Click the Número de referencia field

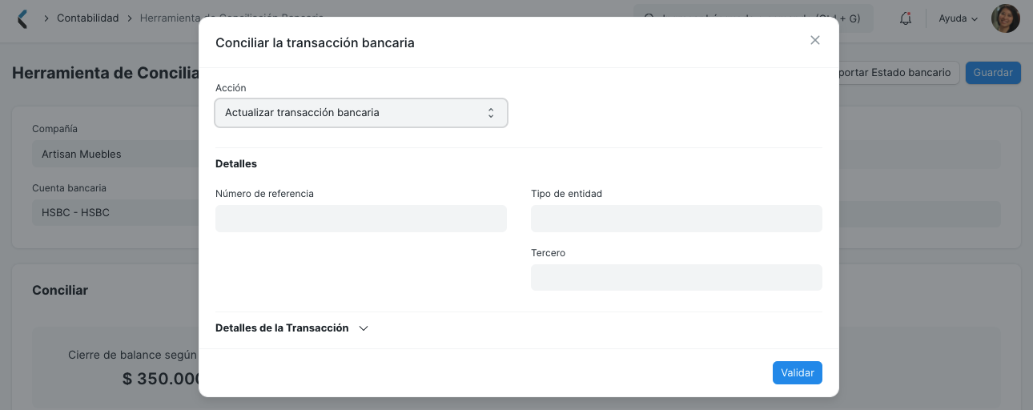[x=361, y=219]
